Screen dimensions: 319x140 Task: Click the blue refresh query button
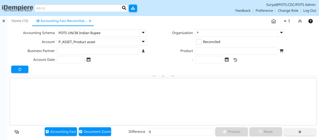(20, 69)
